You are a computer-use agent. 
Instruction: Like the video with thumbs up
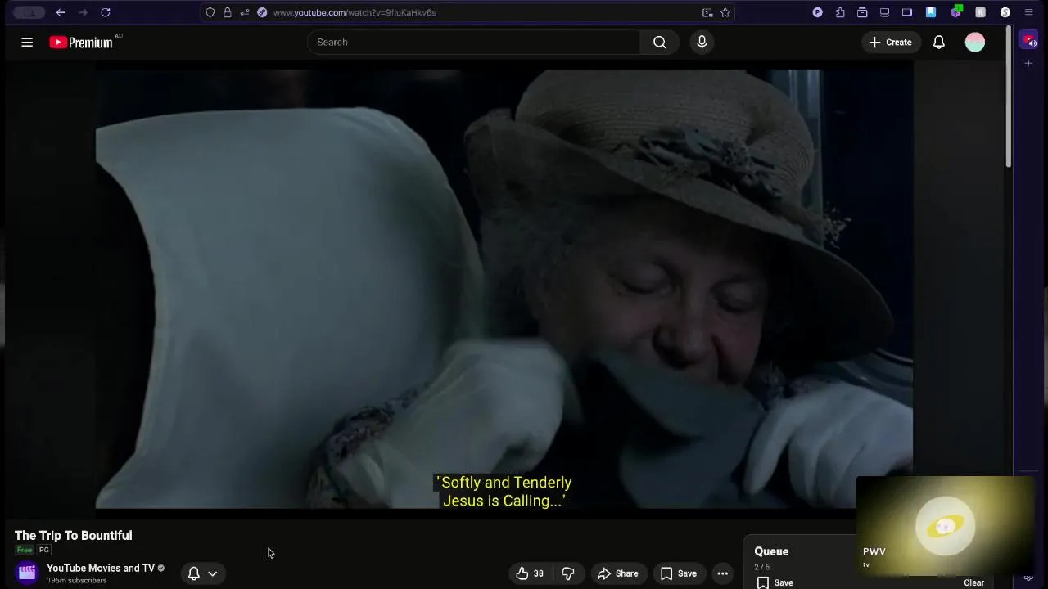pos(530,573)
